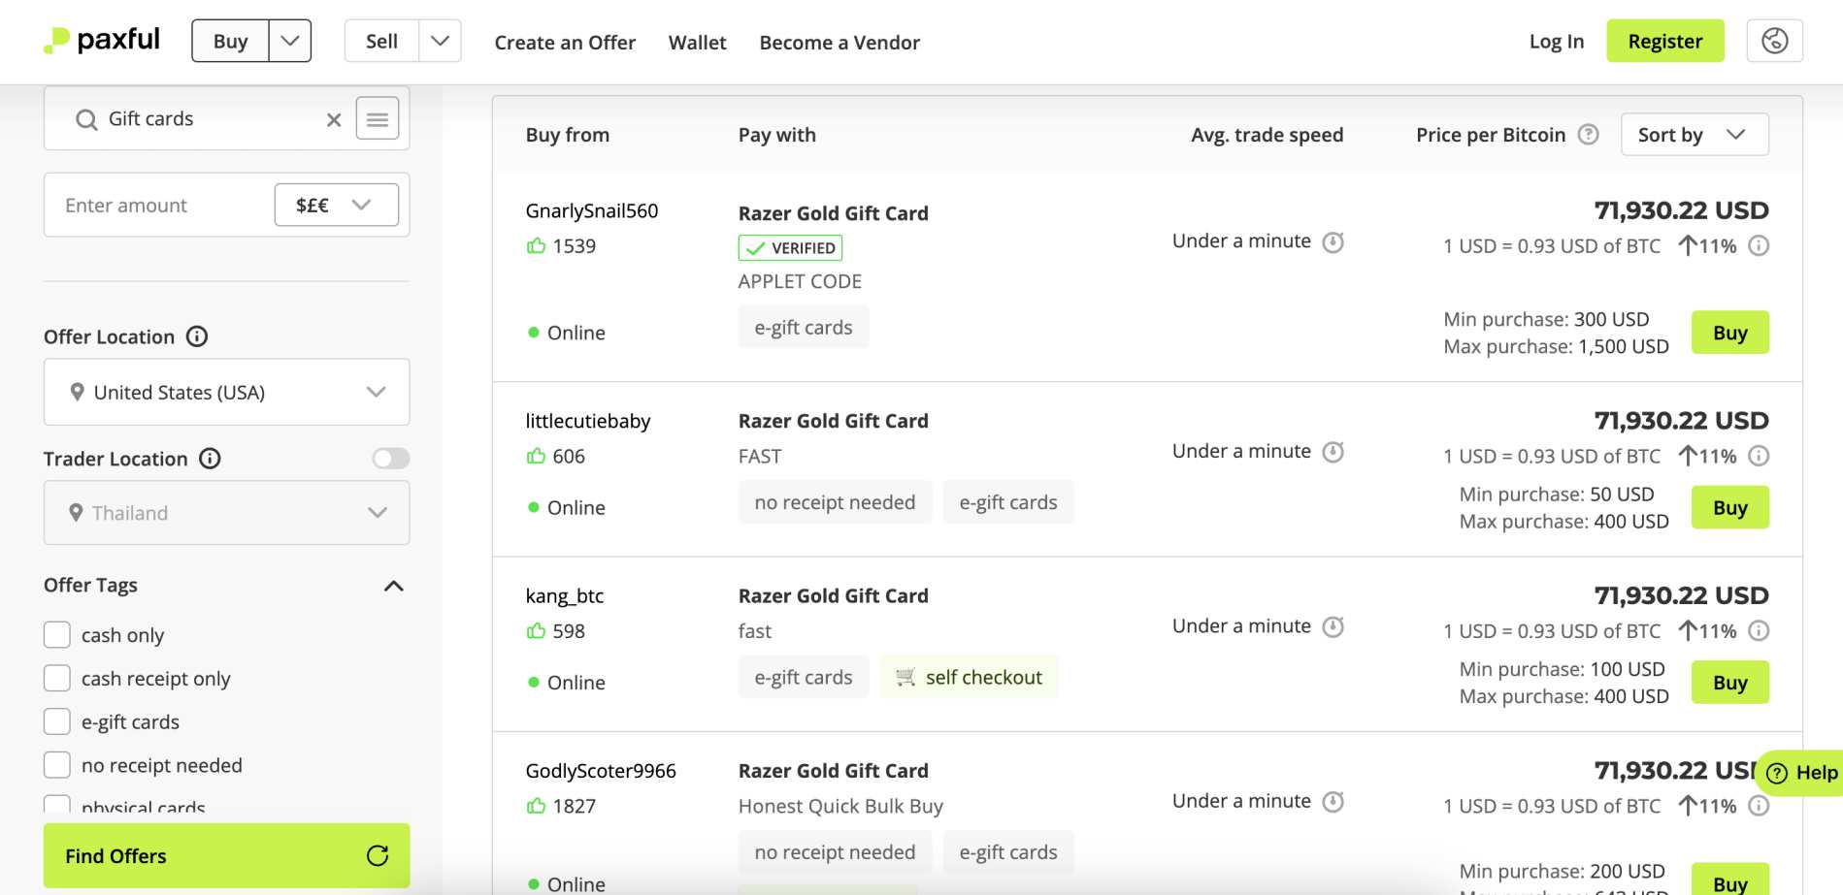Check the e-gift cards tag
The height and width of the screenshot is (895, 1843).
point(57,721)
